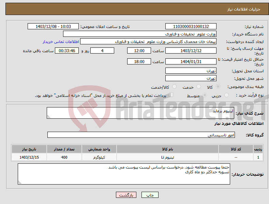Select the جزیی purchase type radio
This screenshot has width=269, height=204.
click(226, 95)
